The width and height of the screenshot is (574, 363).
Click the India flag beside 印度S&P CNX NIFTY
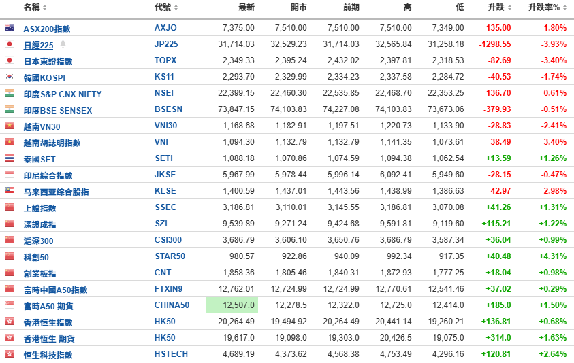(x=10, y=93)
